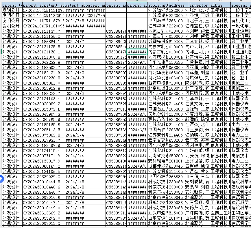251x228 pixels.
Task: Click authorization number cell CN3089172
Action: [x=116, y=57]
